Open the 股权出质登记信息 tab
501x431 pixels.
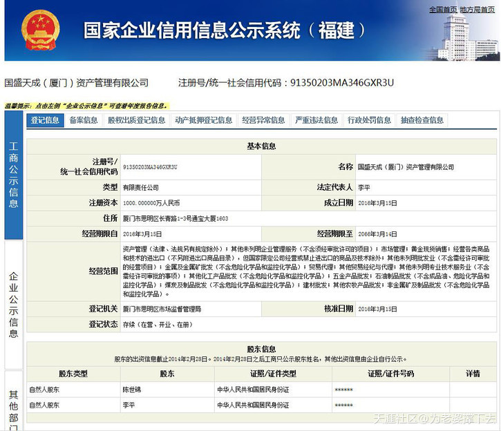(136, 120)
